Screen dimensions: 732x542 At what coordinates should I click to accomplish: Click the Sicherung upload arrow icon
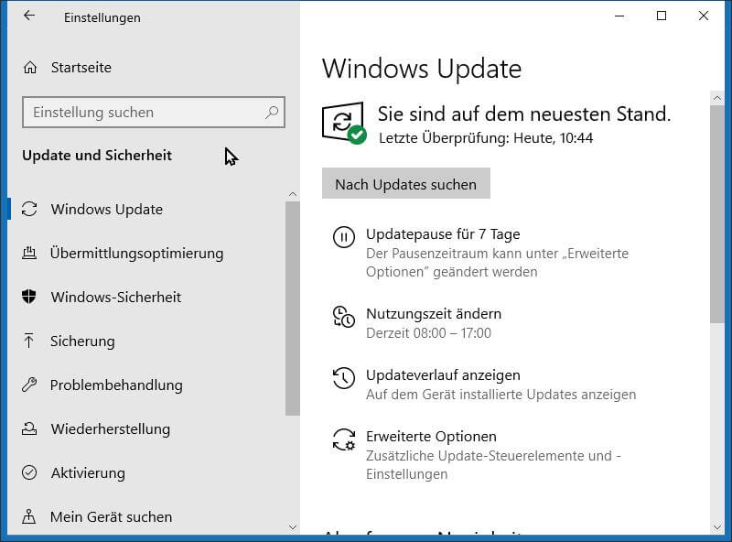(29, 341)
